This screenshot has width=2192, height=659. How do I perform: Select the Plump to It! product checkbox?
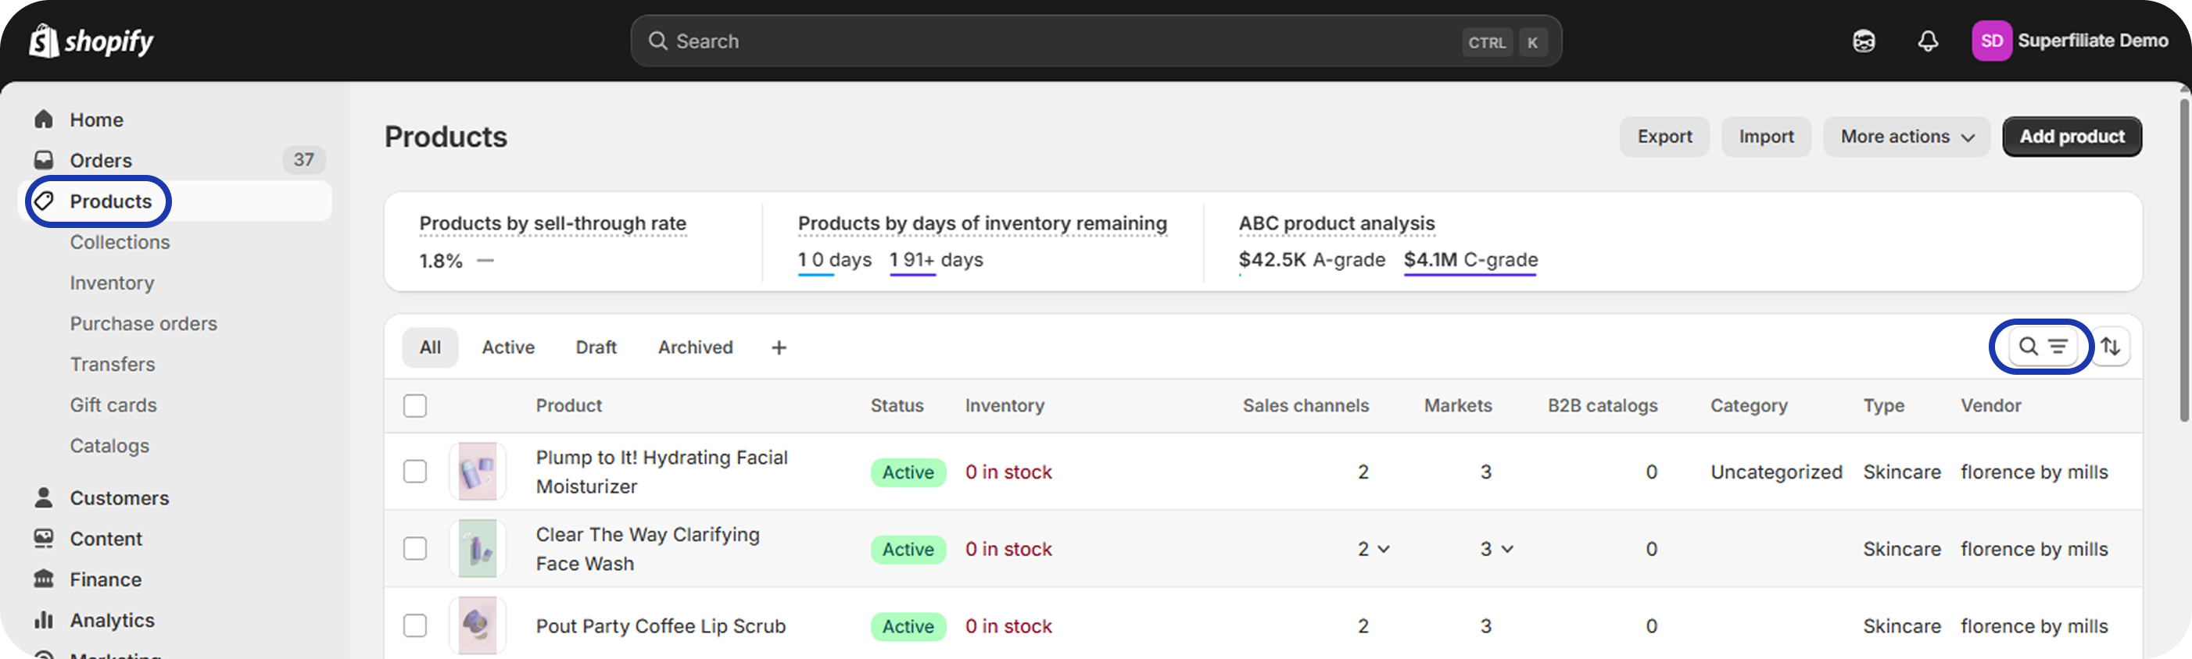(415, 471)
